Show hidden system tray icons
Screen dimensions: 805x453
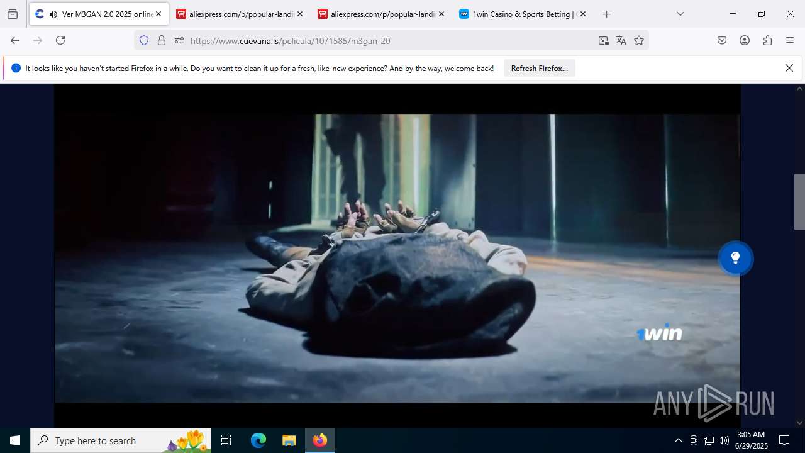[678, 440]
